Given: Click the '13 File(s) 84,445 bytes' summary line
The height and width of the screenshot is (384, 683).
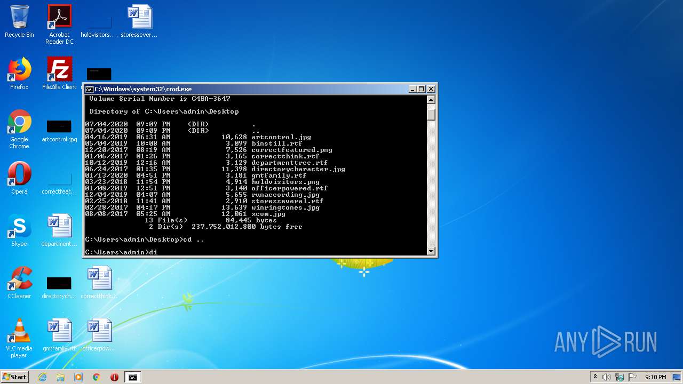Looking at the screenshot, I should (211, 220).
